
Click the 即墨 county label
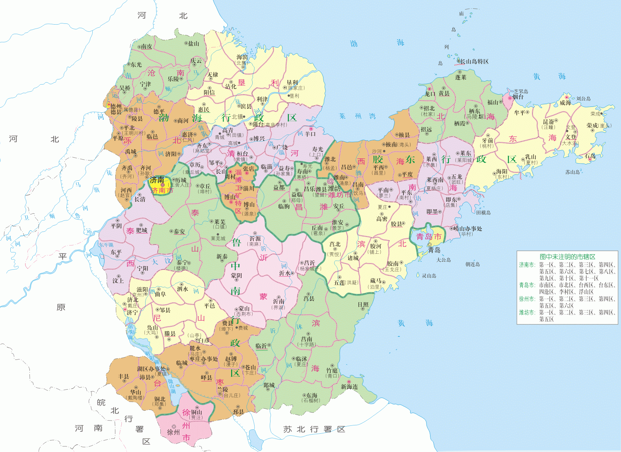click(x=432, y=212)
